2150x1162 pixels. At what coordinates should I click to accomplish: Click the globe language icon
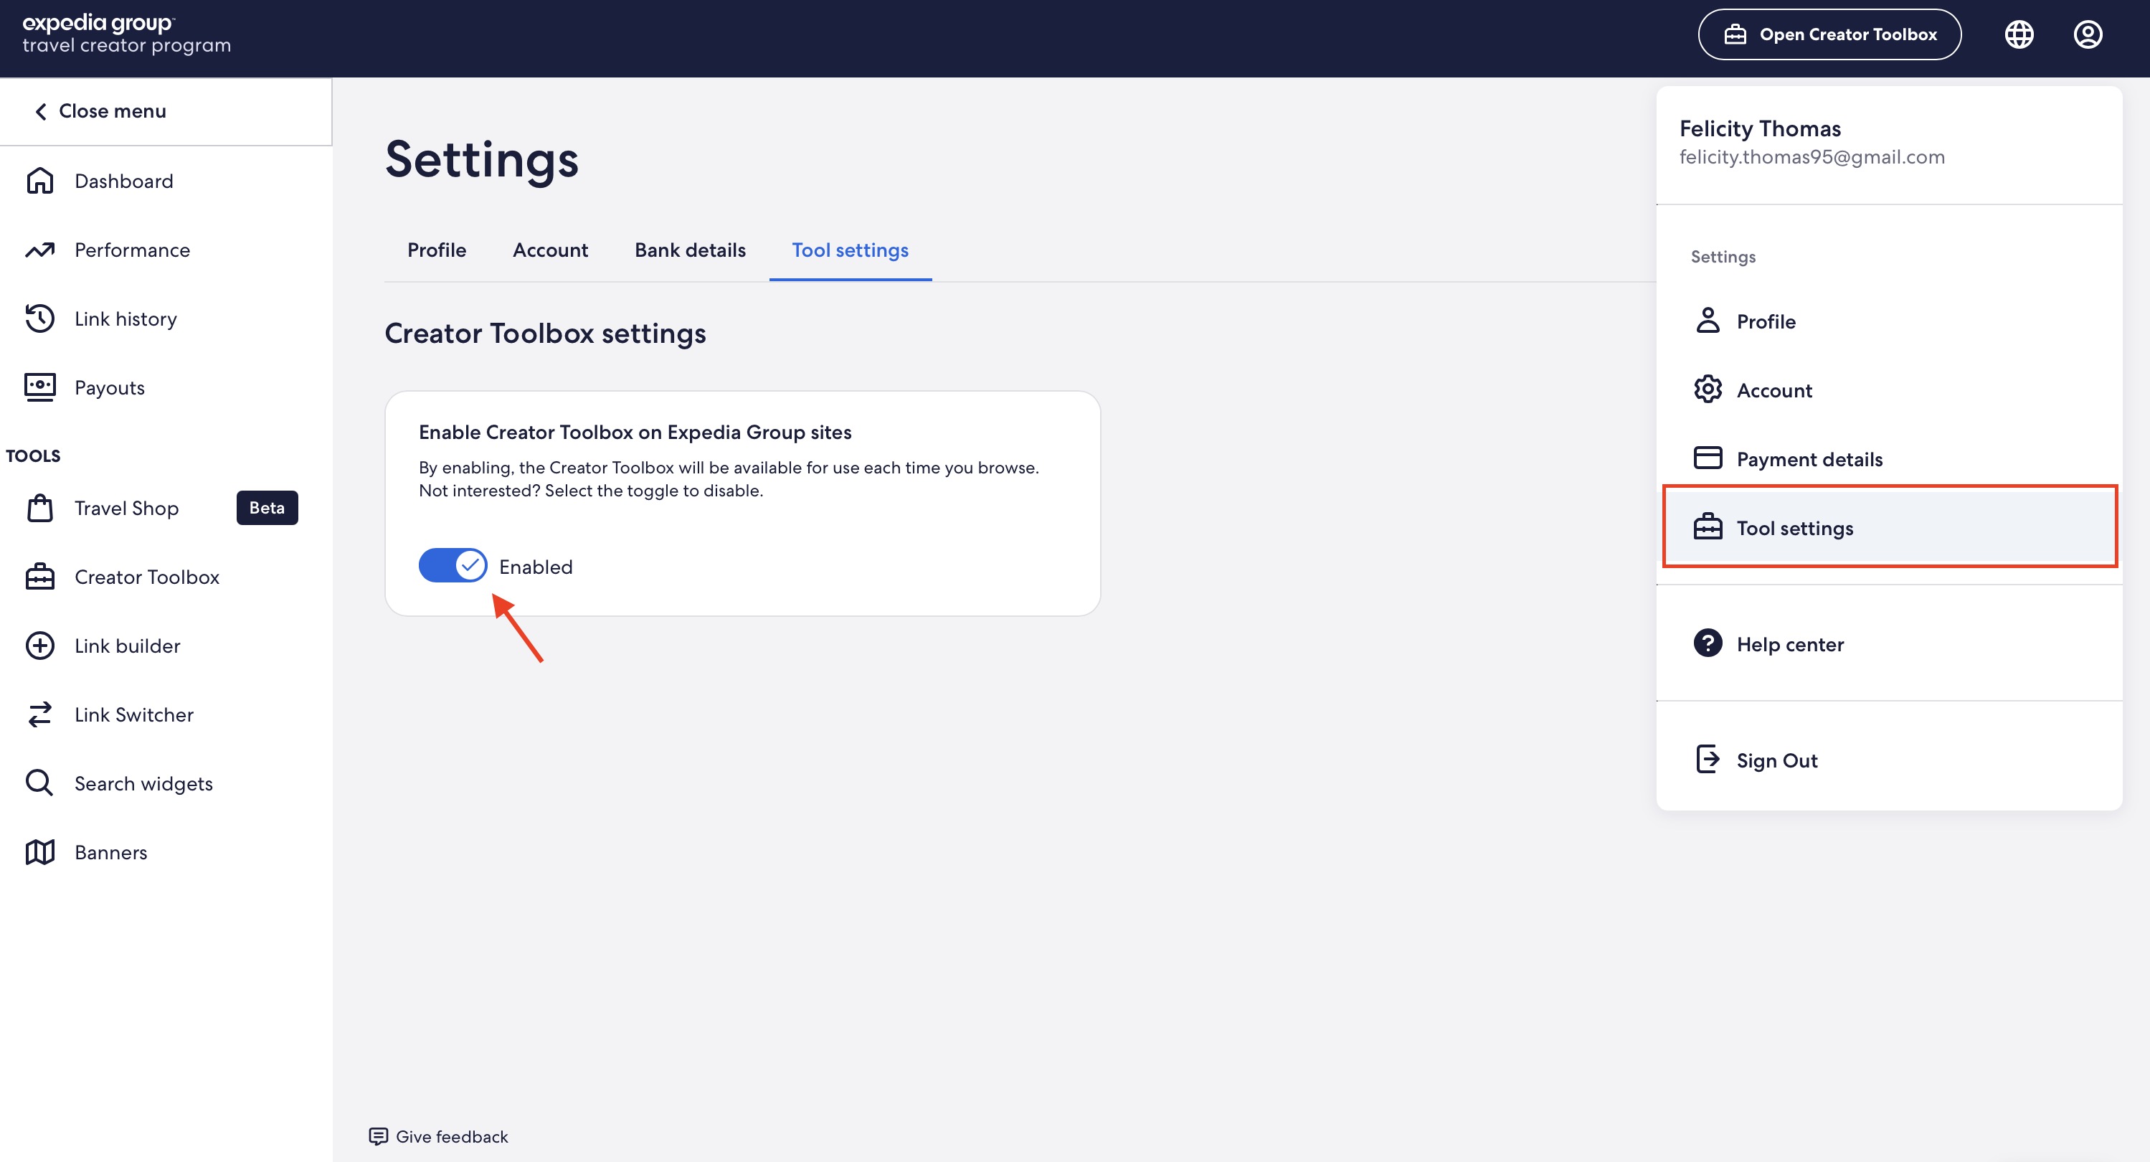tap(2018, 34)
